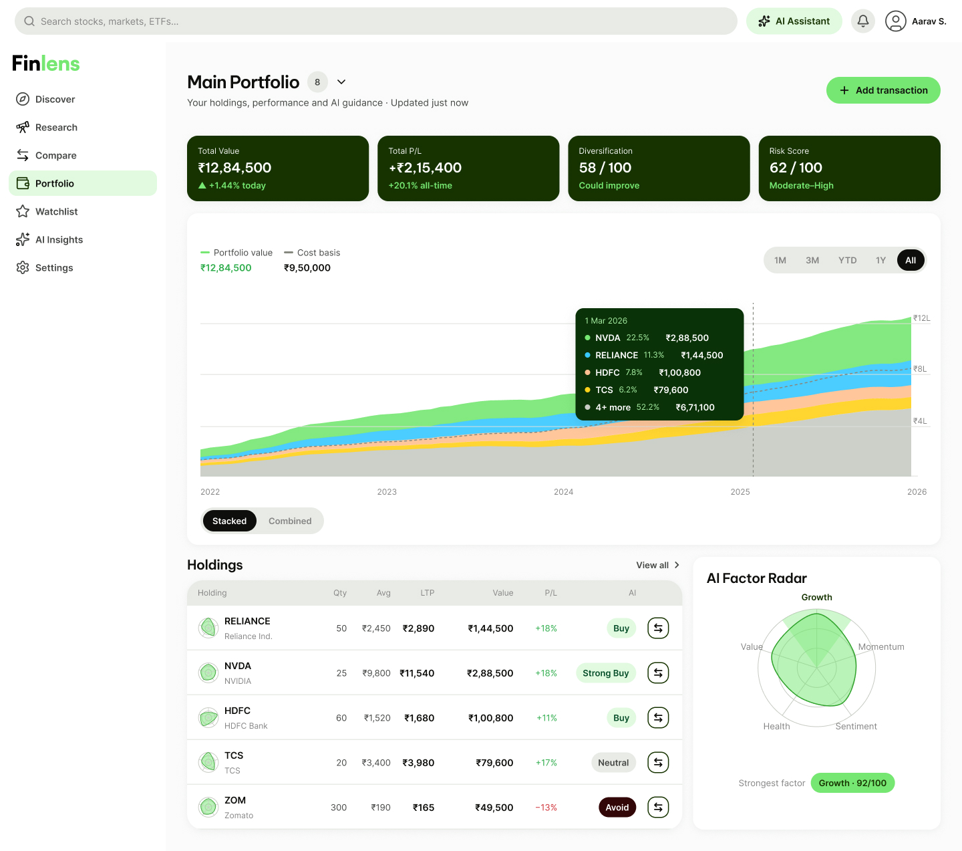The height and width of the screenshot is (851, 962).
Task: Click the sparkle icon on AI Assistant
Action: pyautogui.click(x=764, y=21)
